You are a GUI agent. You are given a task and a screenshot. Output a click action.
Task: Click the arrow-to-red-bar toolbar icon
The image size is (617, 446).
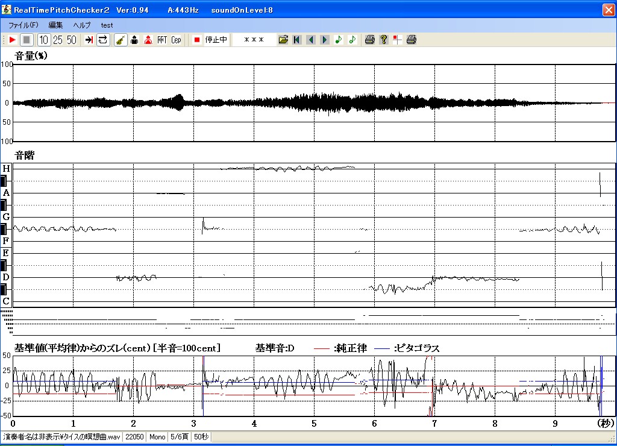click(x=89, y=40)
